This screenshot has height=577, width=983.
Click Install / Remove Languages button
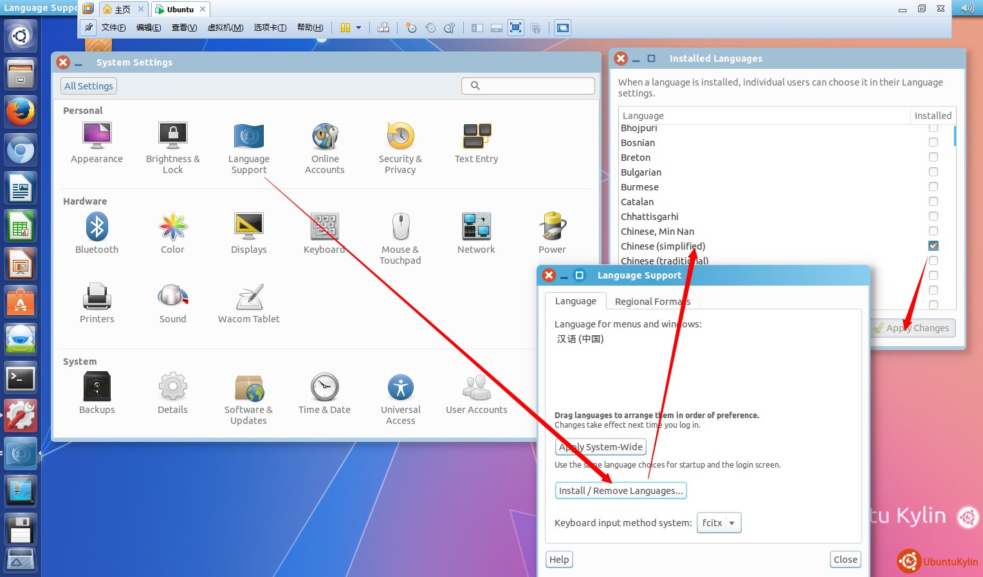[x=620, y=491]
